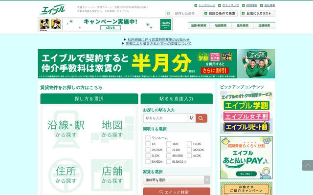Viewport: 313px width, 195px height.
Task: Select the 地図検索 nav tab
Action: pyautogui.click(x=221, y=25)
